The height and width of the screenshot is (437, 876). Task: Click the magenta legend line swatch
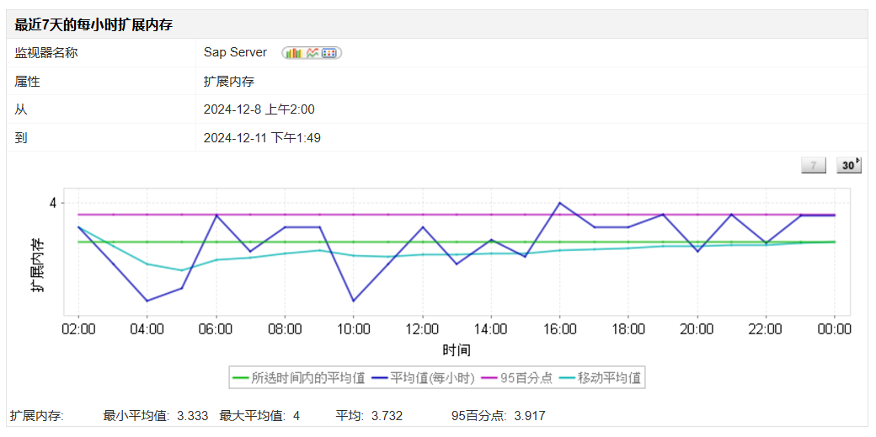tap(489, 378)
